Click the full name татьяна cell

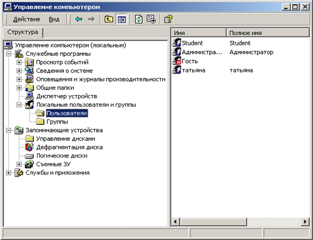click(241, 70)
